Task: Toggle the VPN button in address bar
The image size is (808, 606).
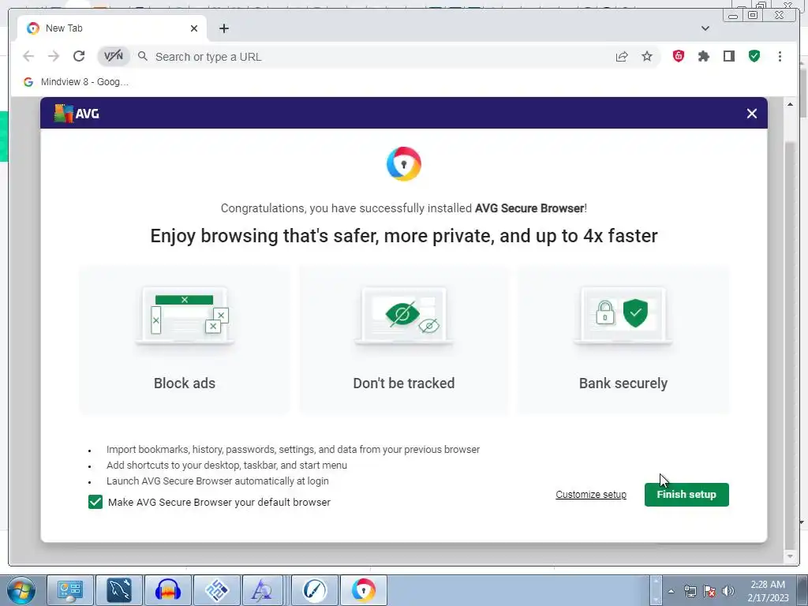Action: pyautogui.click(x=114, y=56)
